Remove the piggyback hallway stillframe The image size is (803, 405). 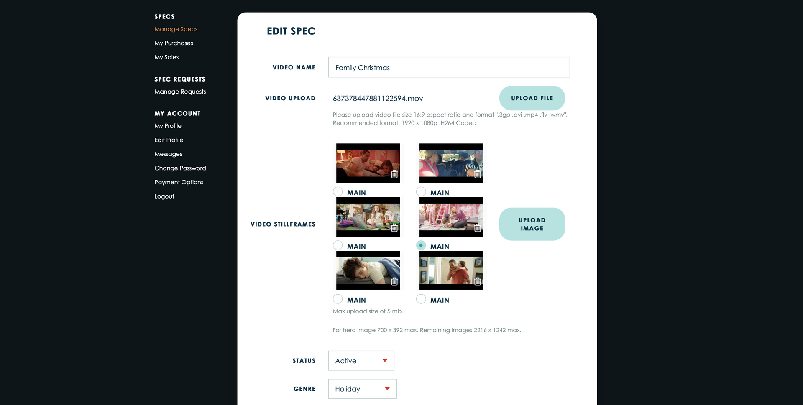coord(477,282)
